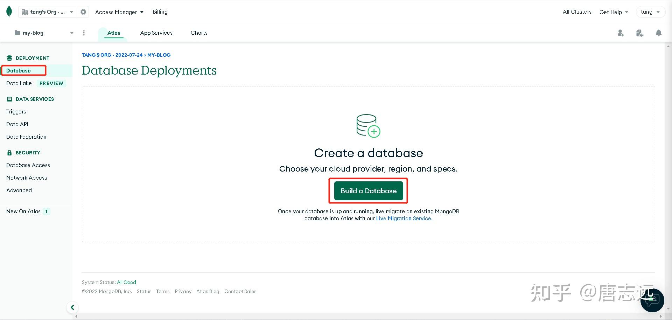
Task: Expand the my-blog project dropdown
Action: pyautogui.click(x=44, y=33)
